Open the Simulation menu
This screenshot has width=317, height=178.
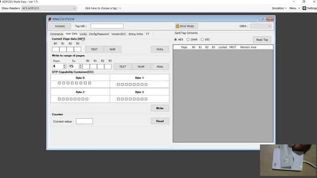279,8
